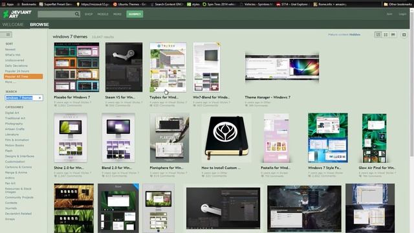Switch to the BROWSE tab
414x233 pixels.
(x=39, y=25)
